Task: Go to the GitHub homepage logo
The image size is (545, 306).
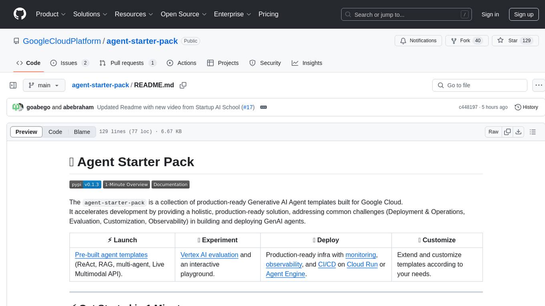Action: pyautogui.click(x=20, y=14)
